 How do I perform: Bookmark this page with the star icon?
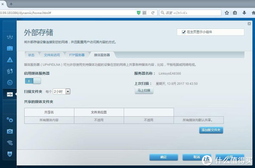[227, 13]
